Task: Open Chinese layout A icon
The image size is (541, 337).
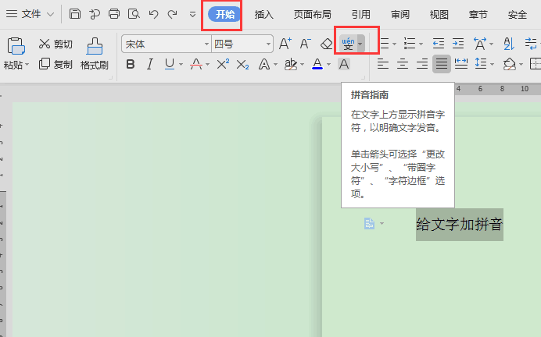Action: (x=480, y=44)
